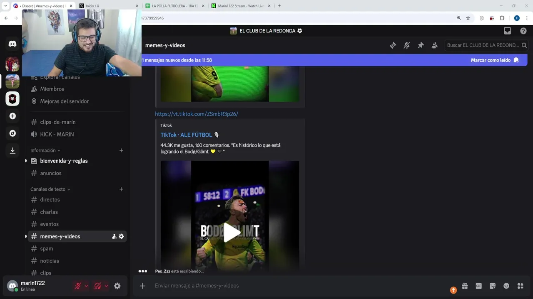The width and height of the screenshot is (533, 299).
Task: Open the sticker picker icon
Action: coord(493,286)
